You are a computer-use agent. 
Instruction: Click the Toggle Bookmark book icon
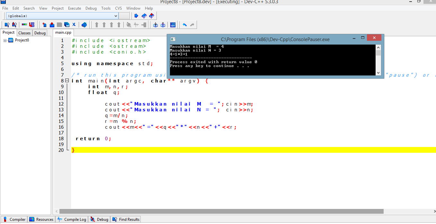click(x=144, y=16)
